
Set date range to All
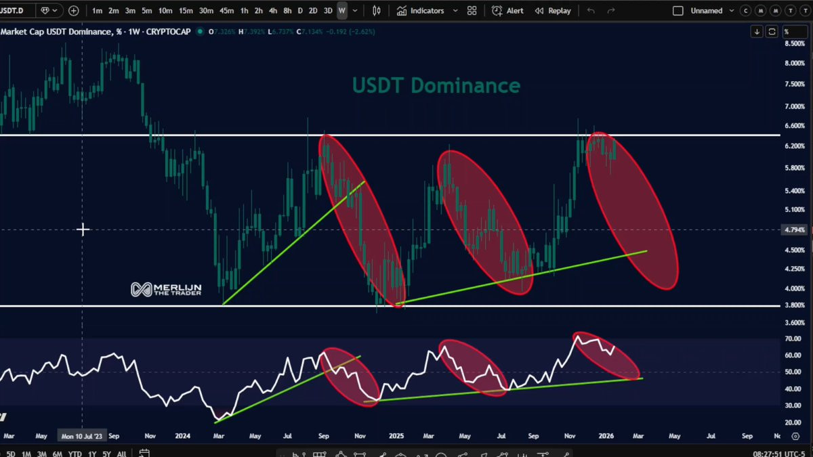click(122, 454)
